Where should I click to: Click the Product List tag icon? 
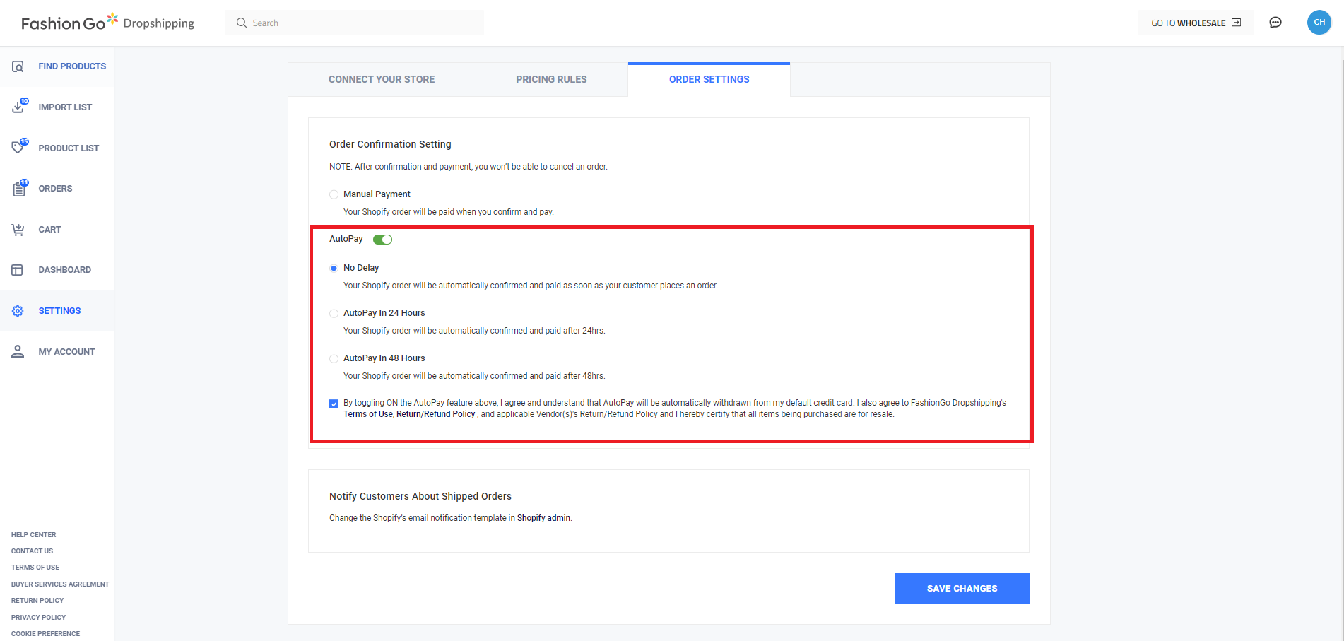[x=18, y=148]
